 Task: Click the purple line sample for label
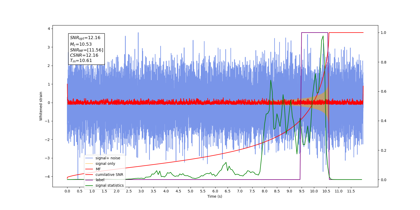coord(89,180)
